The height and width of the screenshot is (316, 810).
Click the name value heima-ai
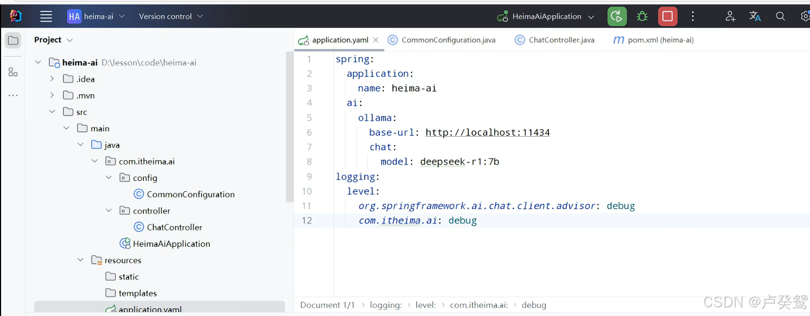(414, 88)
